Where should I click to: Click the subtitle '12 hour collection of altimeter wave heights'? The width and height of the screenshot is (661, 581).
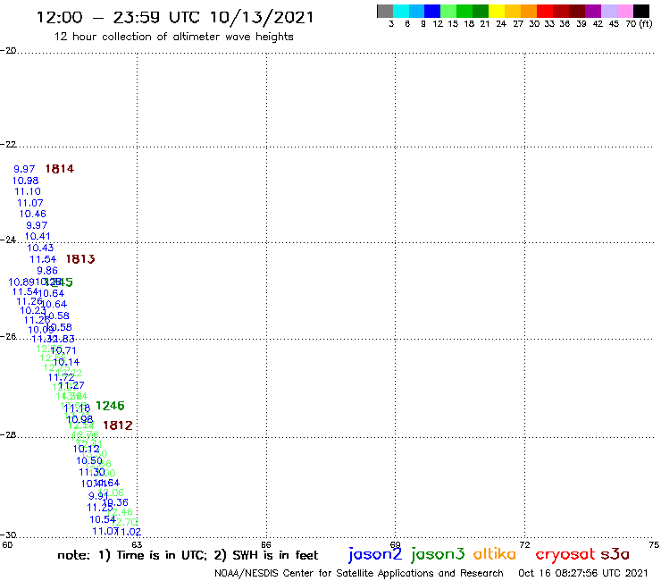(x=173, y=37)
